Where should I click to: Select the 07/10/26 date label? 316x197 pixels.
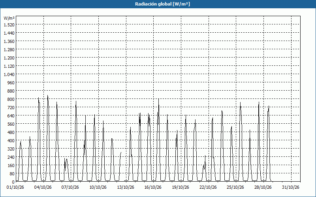[70, 188]
